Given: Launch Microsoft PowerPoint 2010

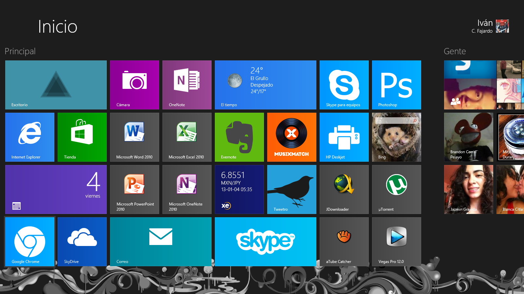Looking at the screenshot, I should [x=135, y=189].
